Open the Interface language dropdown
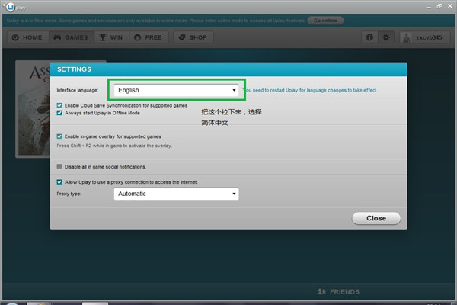The image size is (457, 305). (177, 90)
